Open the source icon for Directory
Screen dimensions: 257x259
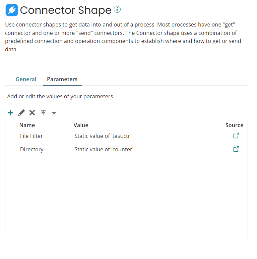[x=236, y=149]
